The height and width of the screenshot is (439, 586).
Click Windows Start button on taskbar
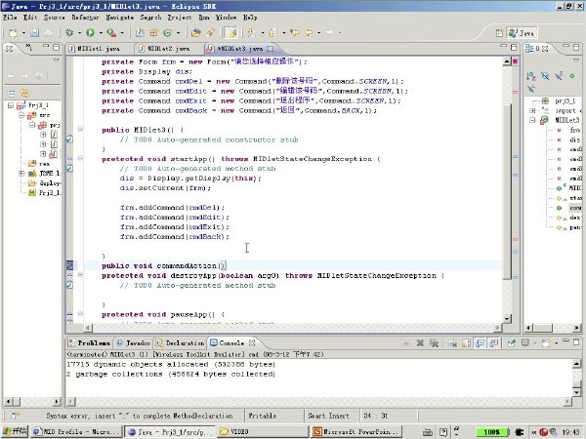click(x=15, y=431)
